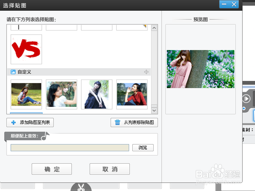Screen dimensions: 255x191
Task: Click the picture icon beside 自定义
Action: pos(13,72)
